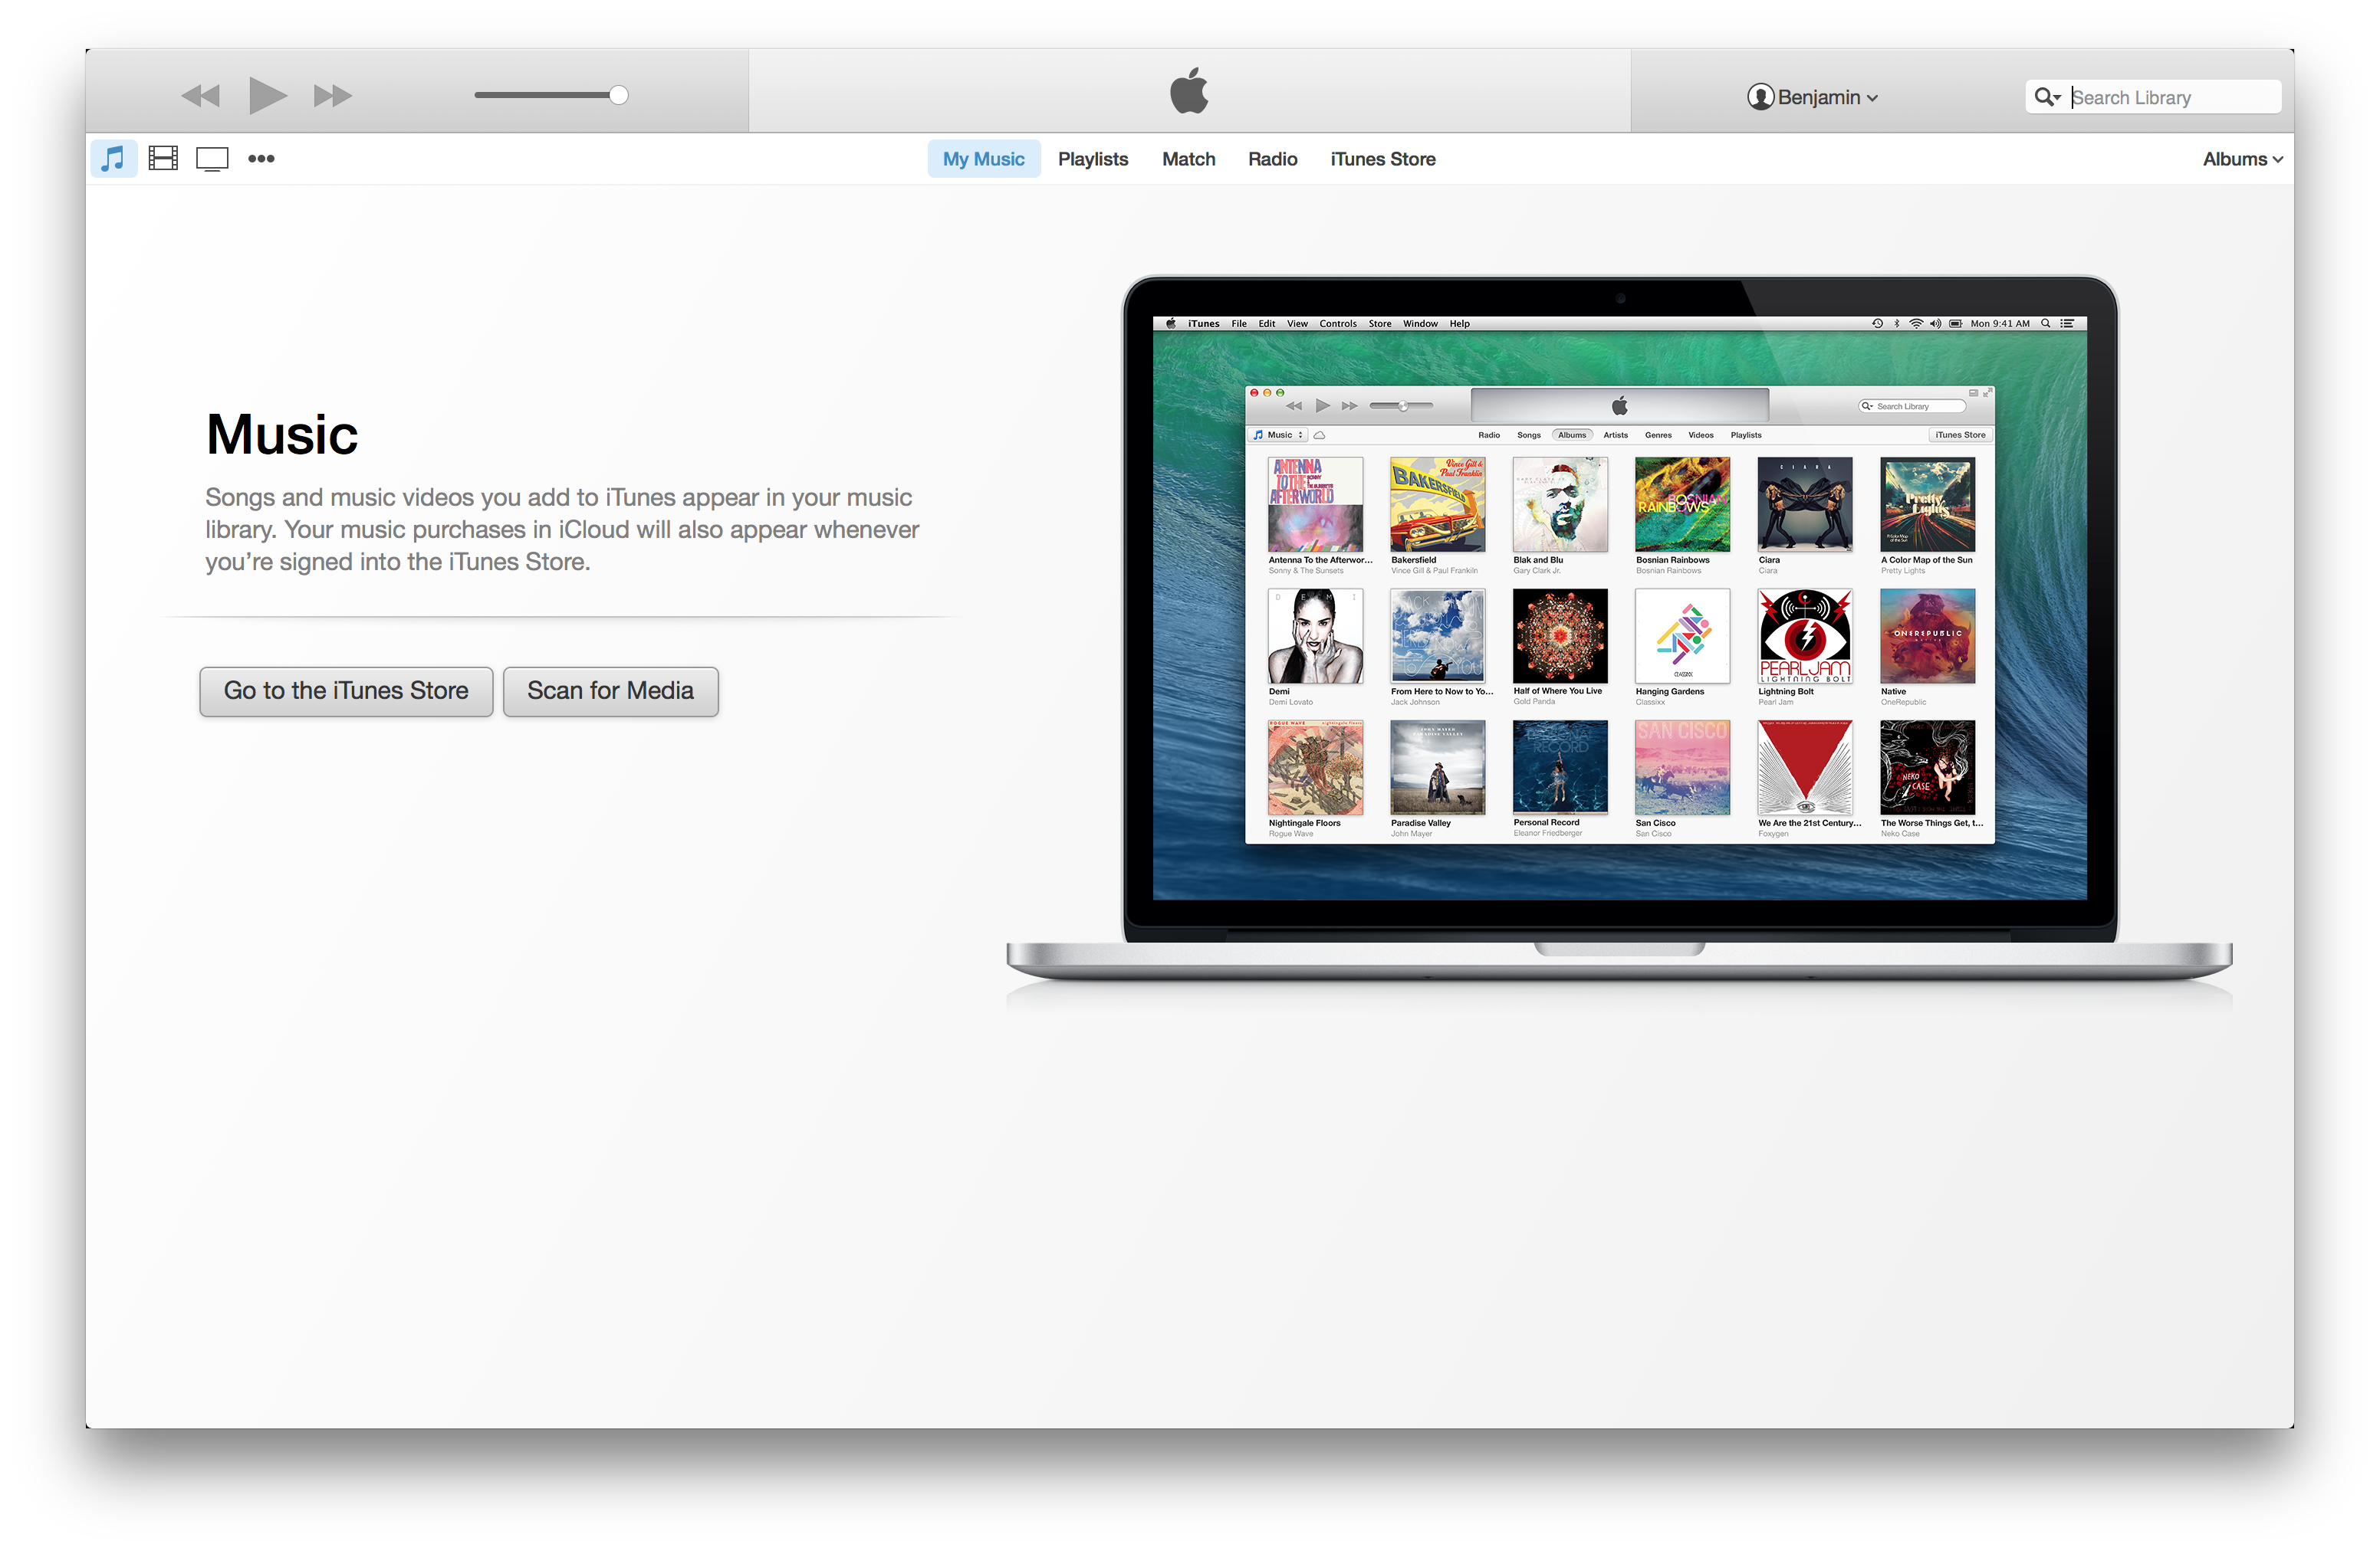Image resolution: width=2380 pixels, height=1551 pixels.
Task: Click Go to the iTunes Store button
Action: (346, 690)
